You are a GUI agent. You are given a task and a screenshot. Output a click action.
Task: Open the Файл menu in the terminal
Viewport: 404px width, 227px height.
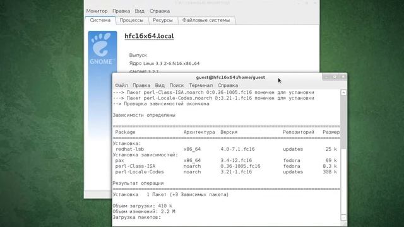click(121, 85)
